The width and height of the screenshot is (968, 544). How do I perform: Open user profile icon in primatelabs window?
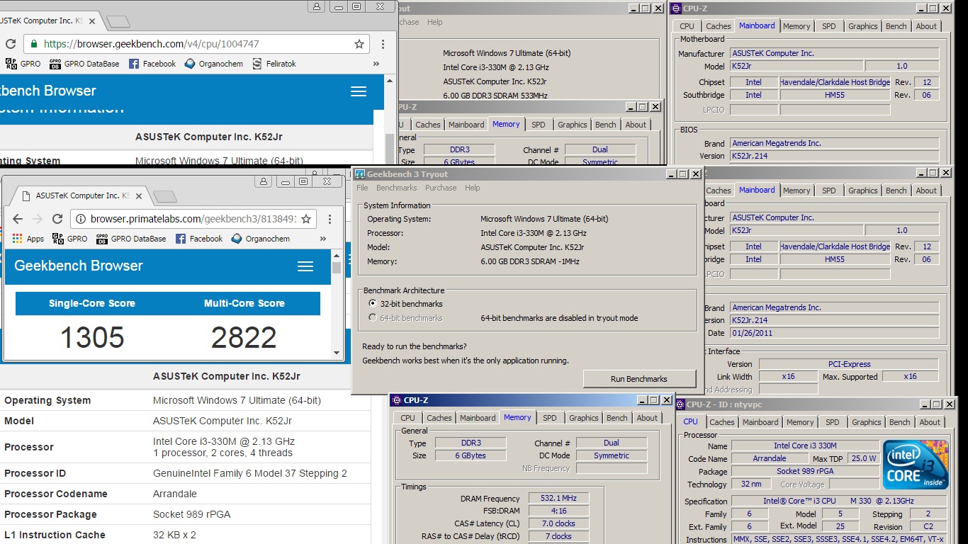click(264, 181)
